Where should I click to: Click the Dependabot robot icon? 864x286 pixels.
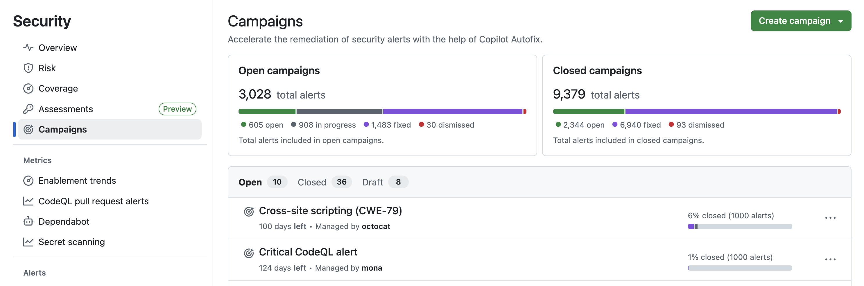28,221
